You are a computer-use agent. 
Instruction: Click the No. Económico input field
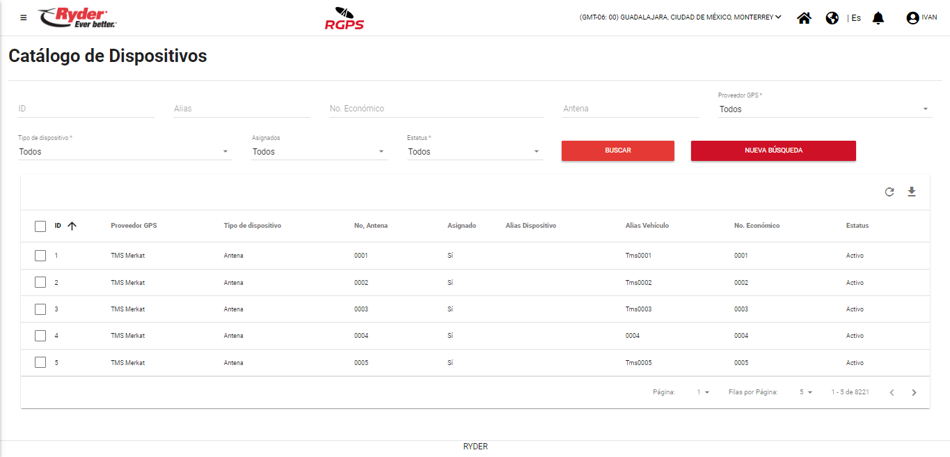click(x=436, y=109)
